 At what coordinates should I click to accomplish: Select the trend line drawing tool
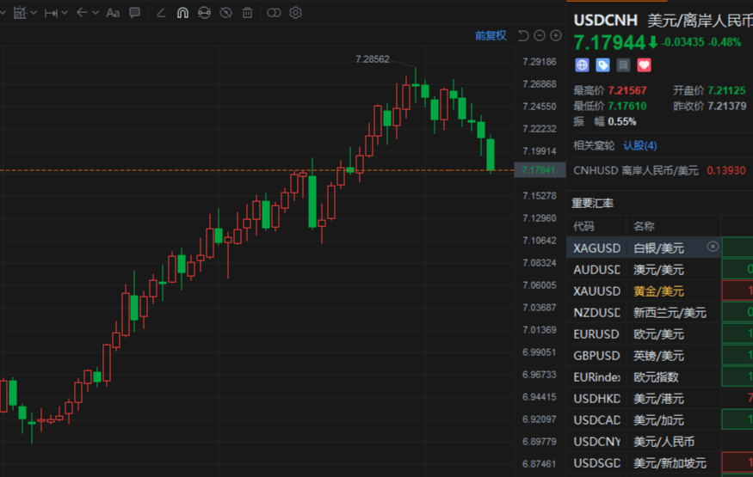160,13
